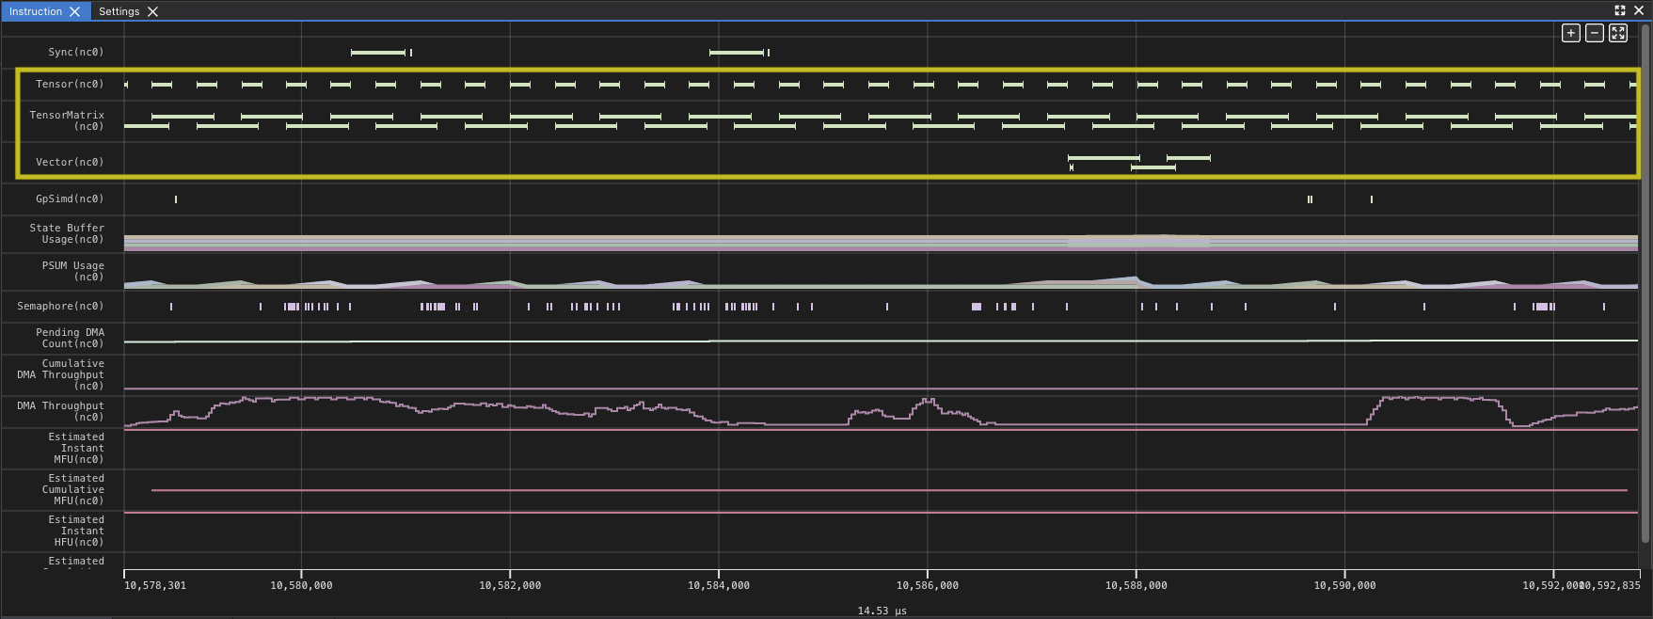Click the Vector(nc0) row label
The height and width of the screenshot is (619, 1653).
coord(70,162)
